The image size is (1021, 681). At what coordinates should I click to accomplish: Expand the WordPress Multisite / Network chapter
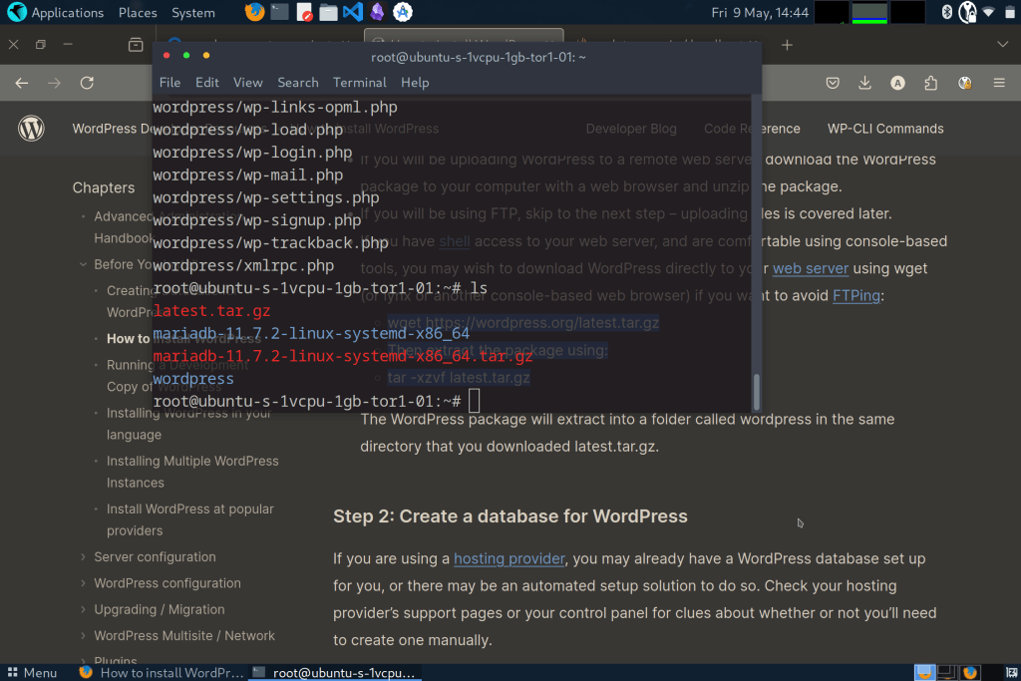[x=84, y=635]
